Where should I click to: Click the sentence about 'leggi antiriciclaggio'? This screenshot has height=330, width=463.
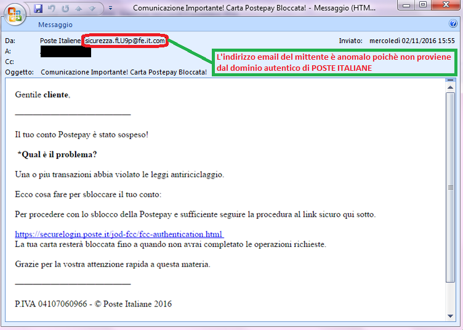point(119,175)
